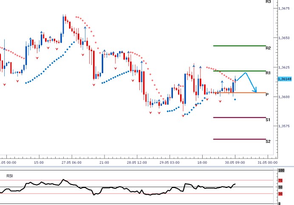Image resolution: width=294 pixels, height=205 pixels.
Task: Click the RSI 50 level marker
Action: 280,187
